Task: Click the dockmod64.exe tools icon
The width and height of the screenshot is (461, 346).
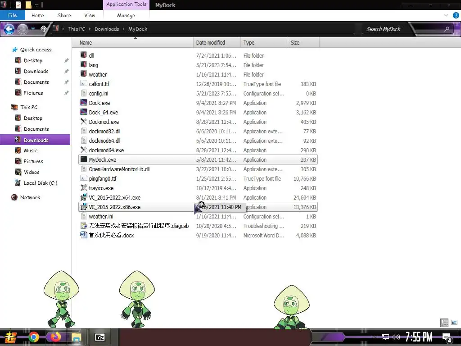Action: 83,150
